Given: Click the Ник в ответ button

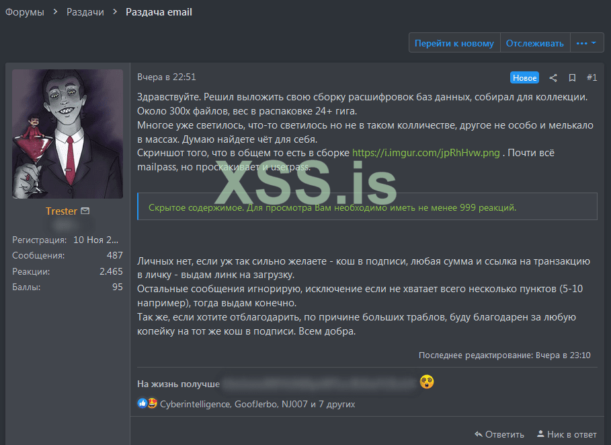Looking at the screenshot, I should click(567, 434).
